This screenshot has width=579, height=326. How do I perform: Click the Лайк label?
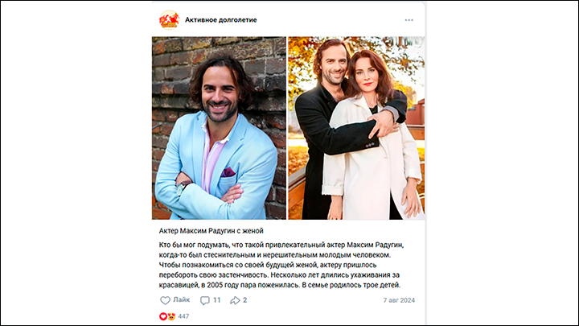point(181,299)
